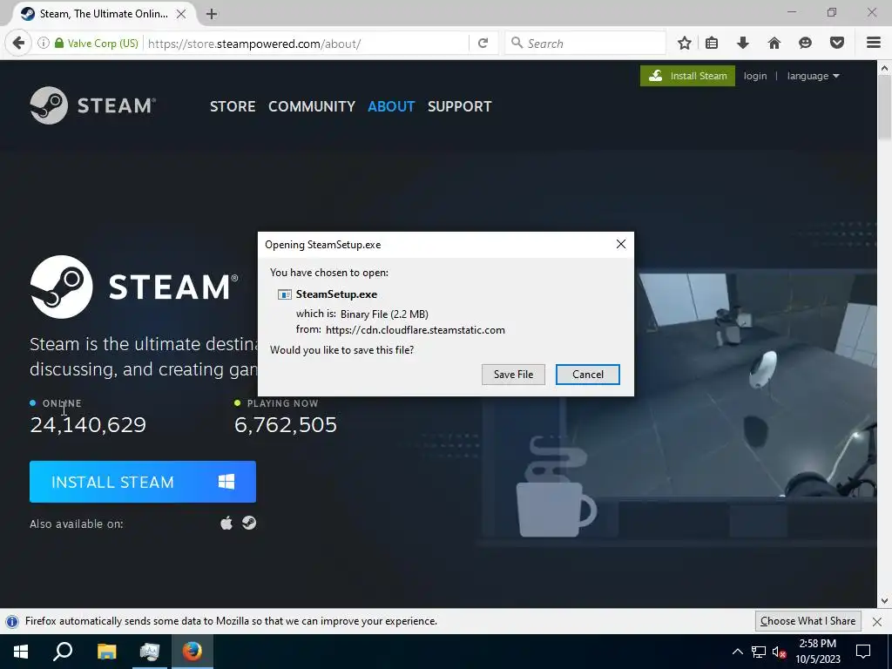This screenshot has height=669, width=892.
Task: Open the downloads arrow icon
Action: [x=743, y=44]
